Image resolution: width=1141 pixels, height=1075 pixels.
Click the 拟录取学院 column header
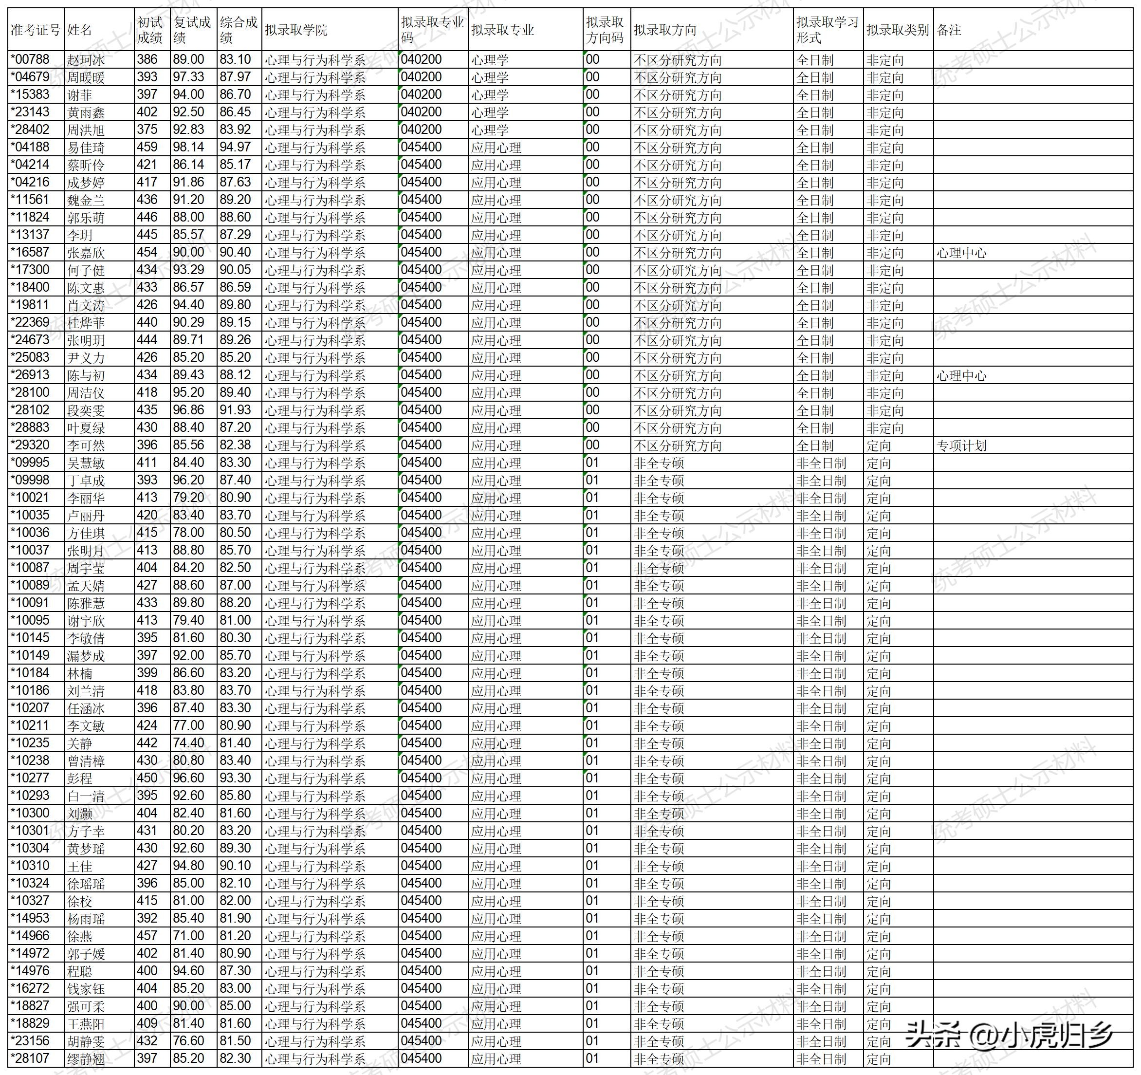tap(296, 30)
